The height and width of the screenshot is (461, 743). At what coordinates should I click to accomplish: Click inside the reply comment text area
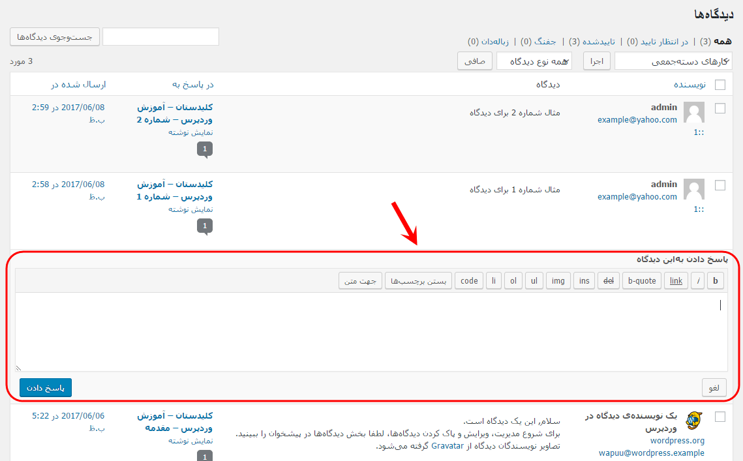[372, 332]
